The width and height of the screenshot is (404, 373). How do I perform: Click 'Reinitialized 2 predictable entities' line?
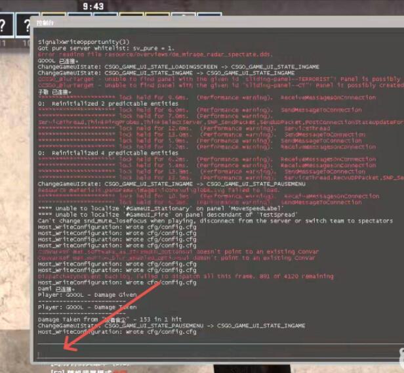(x=98, y=103)
